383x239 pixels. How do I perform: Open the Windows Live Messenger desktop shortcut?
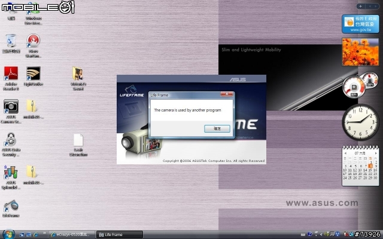pyautogui.click(x=34, y=13)
